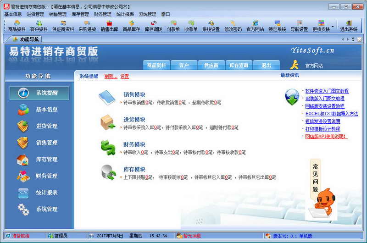The image size is (367, 243).
Task: Open the 基本信息 menu
Action: coord(13,14)
